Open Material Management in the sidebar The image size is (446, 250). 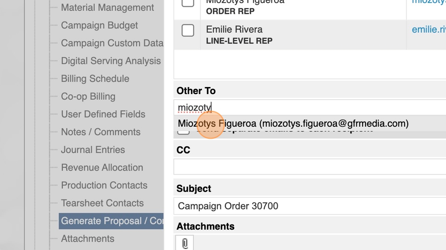[107, 8]
